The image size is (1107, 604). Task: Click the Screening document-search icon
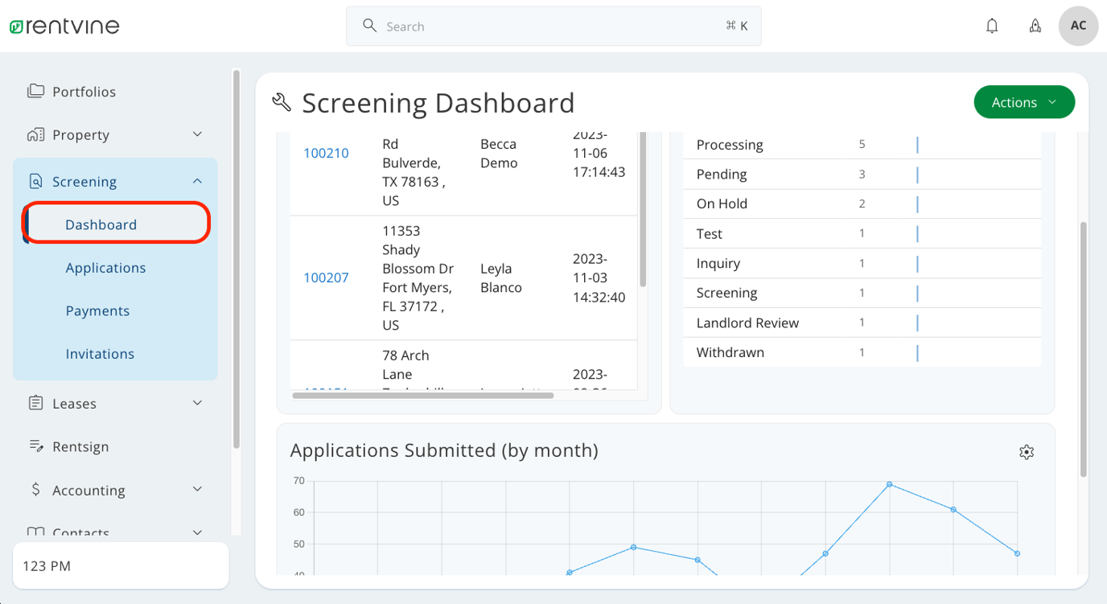(35, 181)
